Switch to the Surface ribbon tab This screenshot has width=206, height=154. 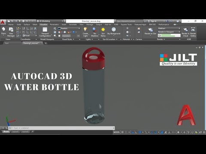27,24
